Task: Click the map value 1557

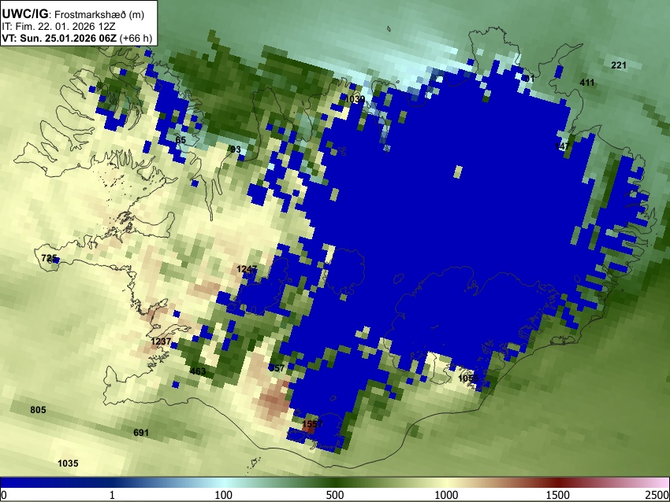Action: (x=312, y=424)
